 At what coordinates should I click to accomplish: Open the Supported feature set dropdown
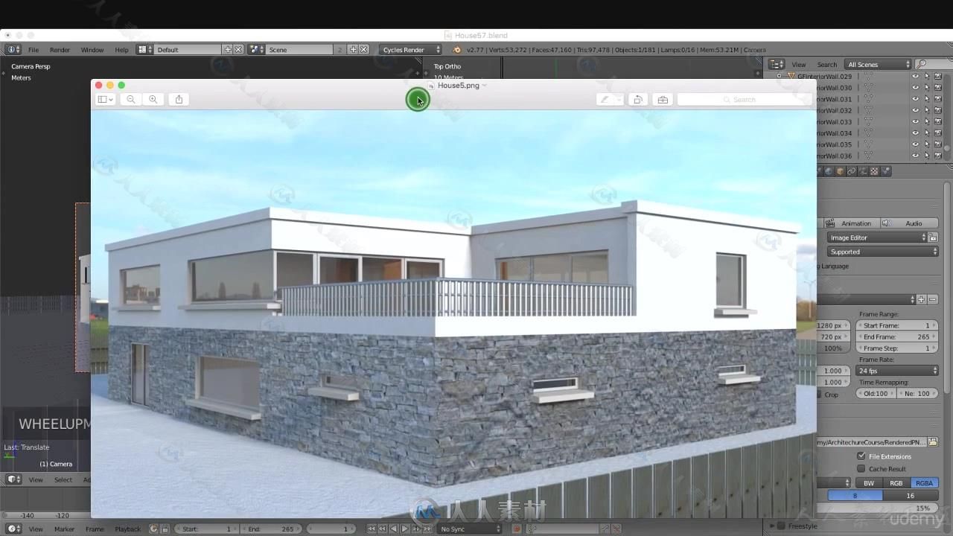point(882,252)
